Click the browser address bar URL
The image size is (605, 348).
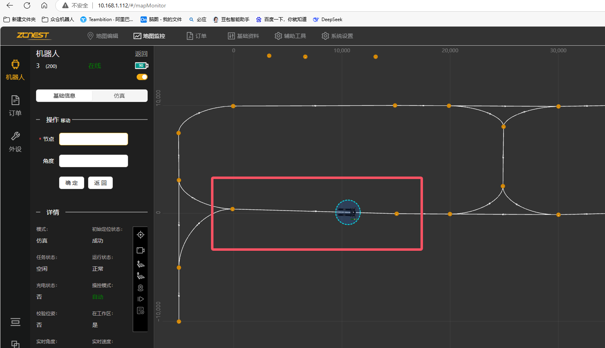(132, 5)
